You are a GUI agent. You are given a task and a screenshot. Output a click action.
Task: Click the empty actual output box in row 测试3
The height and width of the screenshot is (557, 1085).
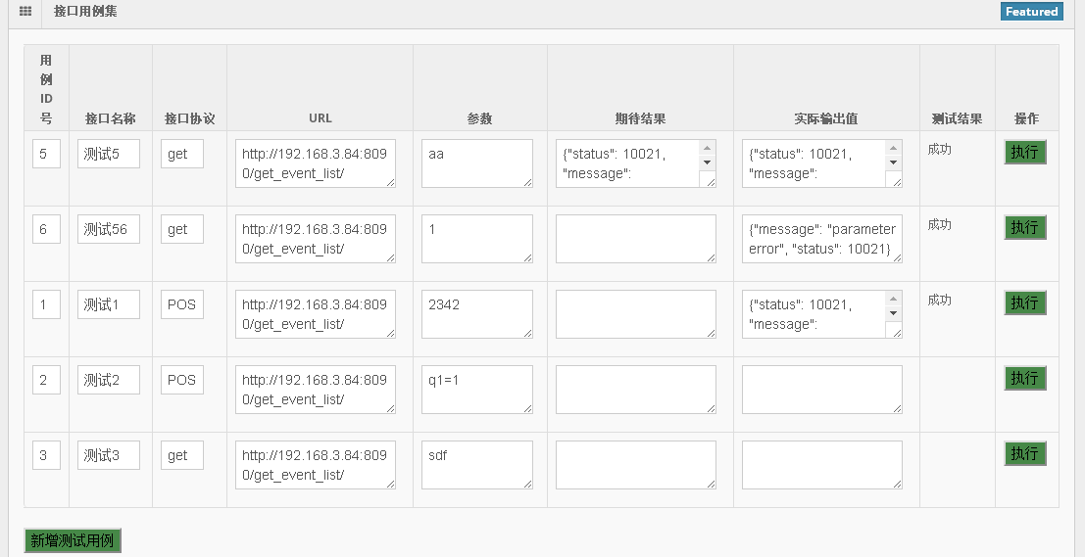click(822, 464)
